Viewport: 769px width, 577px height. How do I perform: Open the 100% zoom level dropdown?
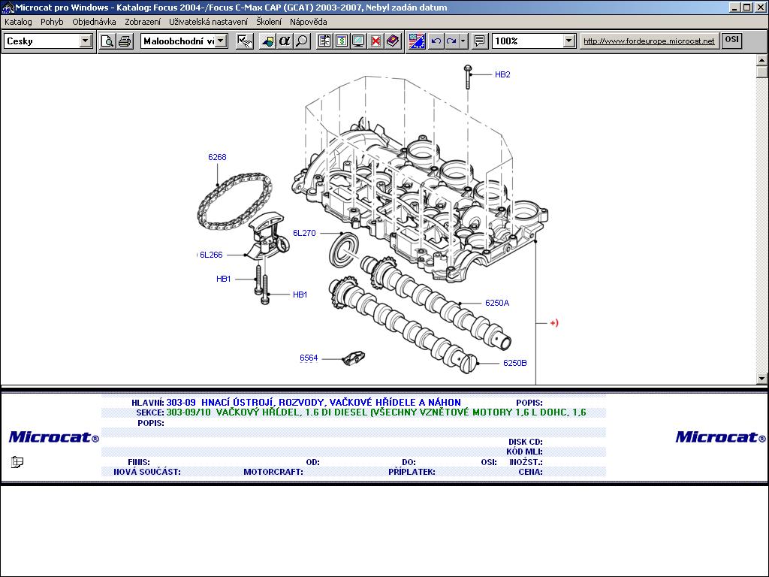(x=568, y=41)
